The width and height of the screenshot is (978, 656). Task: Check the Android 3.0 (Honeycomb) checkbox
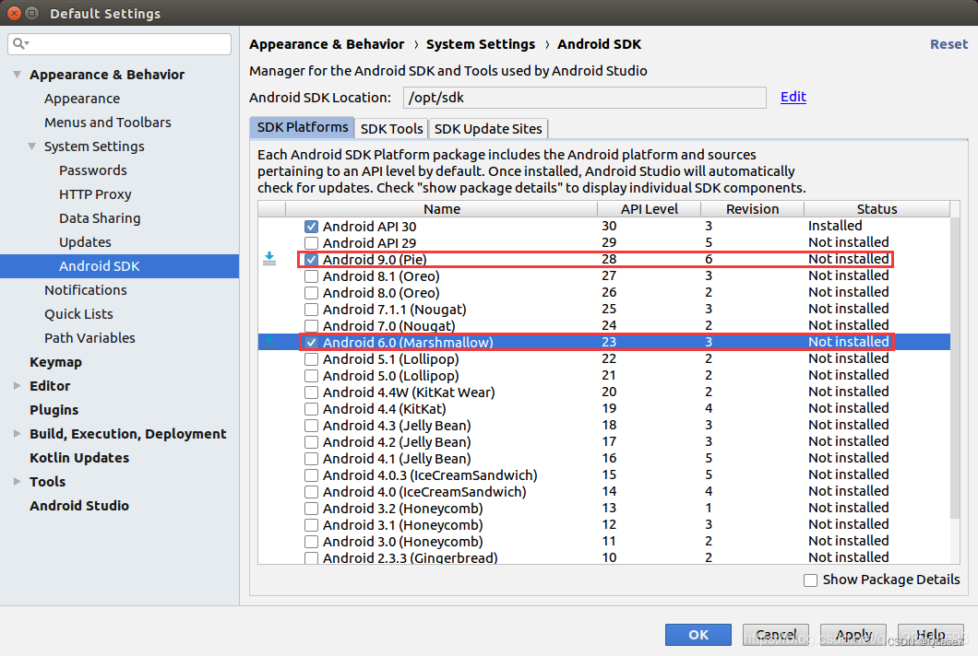click(311, 542)
